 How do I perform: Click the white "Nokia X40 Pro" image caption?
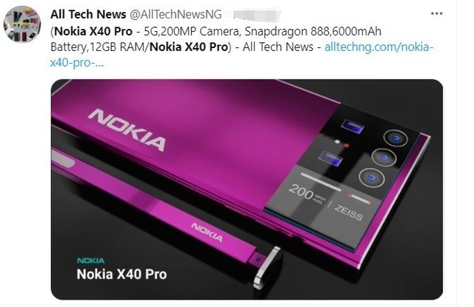121,274
